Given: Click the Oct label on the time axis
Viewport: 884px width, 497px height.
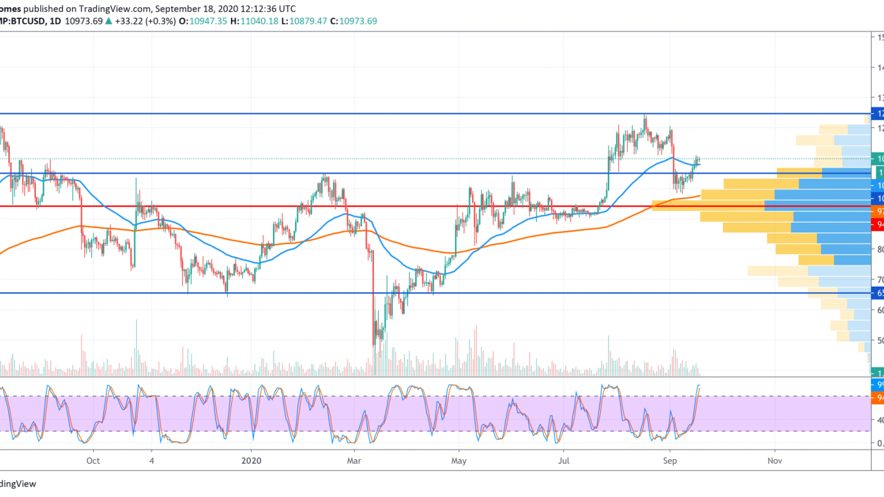Looking at the screenshot, I should click(x=93, y=461).
